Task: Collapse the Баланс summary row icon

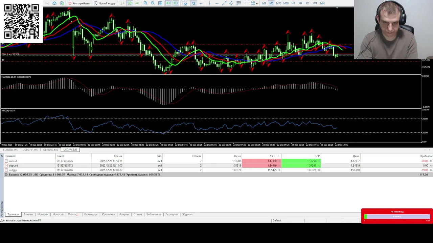Action: pos(6,175)
